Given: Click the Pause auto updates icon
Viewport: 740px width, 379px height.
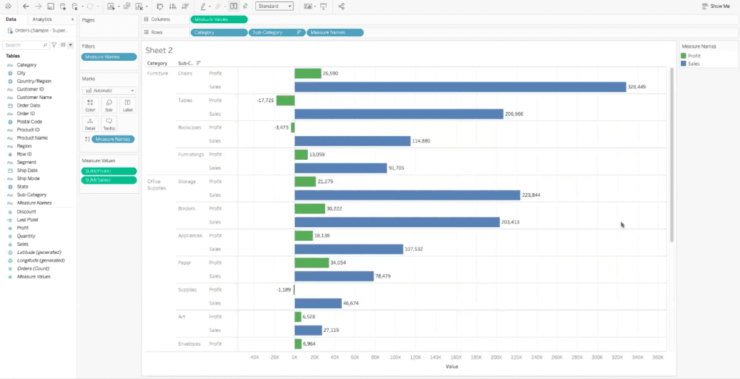Looking at the screenshot, I should (x=74, y=7).
